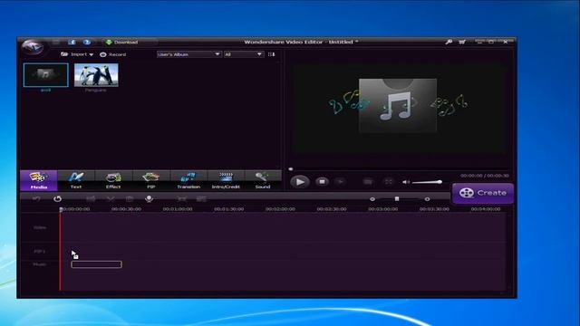The image size is (580, 326).
Task: Click the Import folder icon
Action: click(64, 54)
